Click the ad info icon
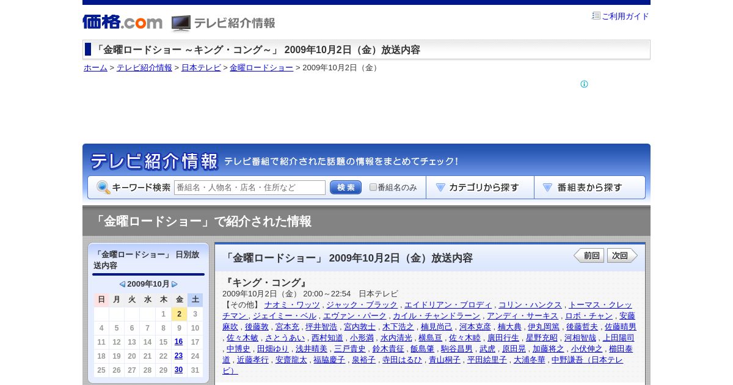 click(x=584, y=84)
